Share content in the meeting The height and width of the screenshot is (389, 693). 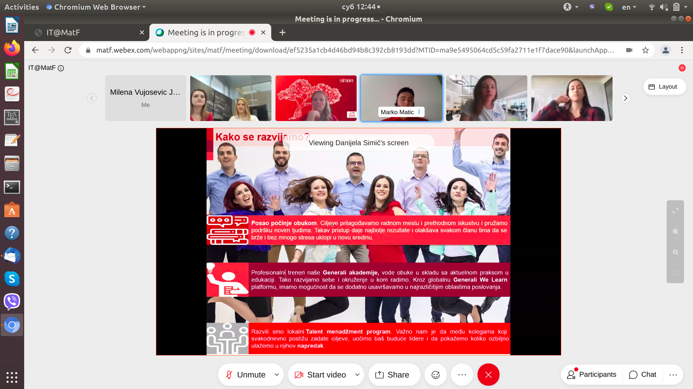point(394,375)
